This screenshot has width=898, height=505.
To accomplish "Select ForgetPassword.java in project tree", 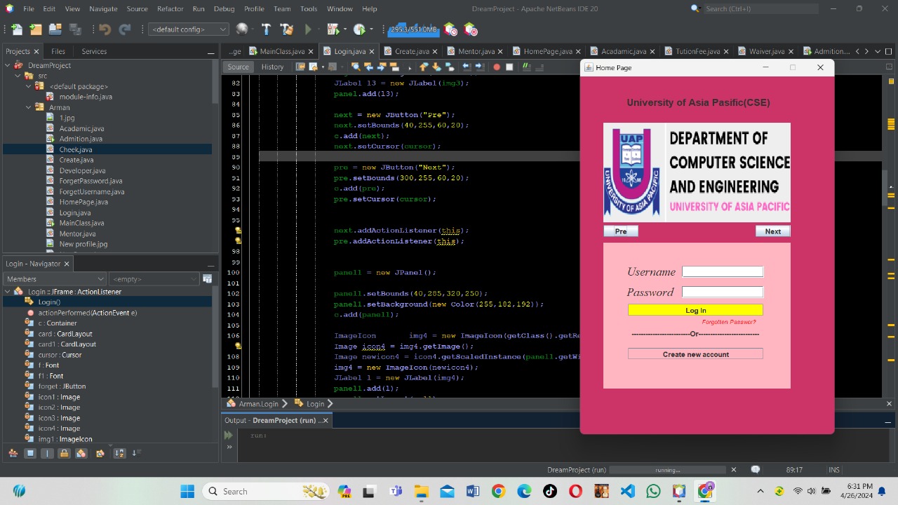I will coord(91,181).
